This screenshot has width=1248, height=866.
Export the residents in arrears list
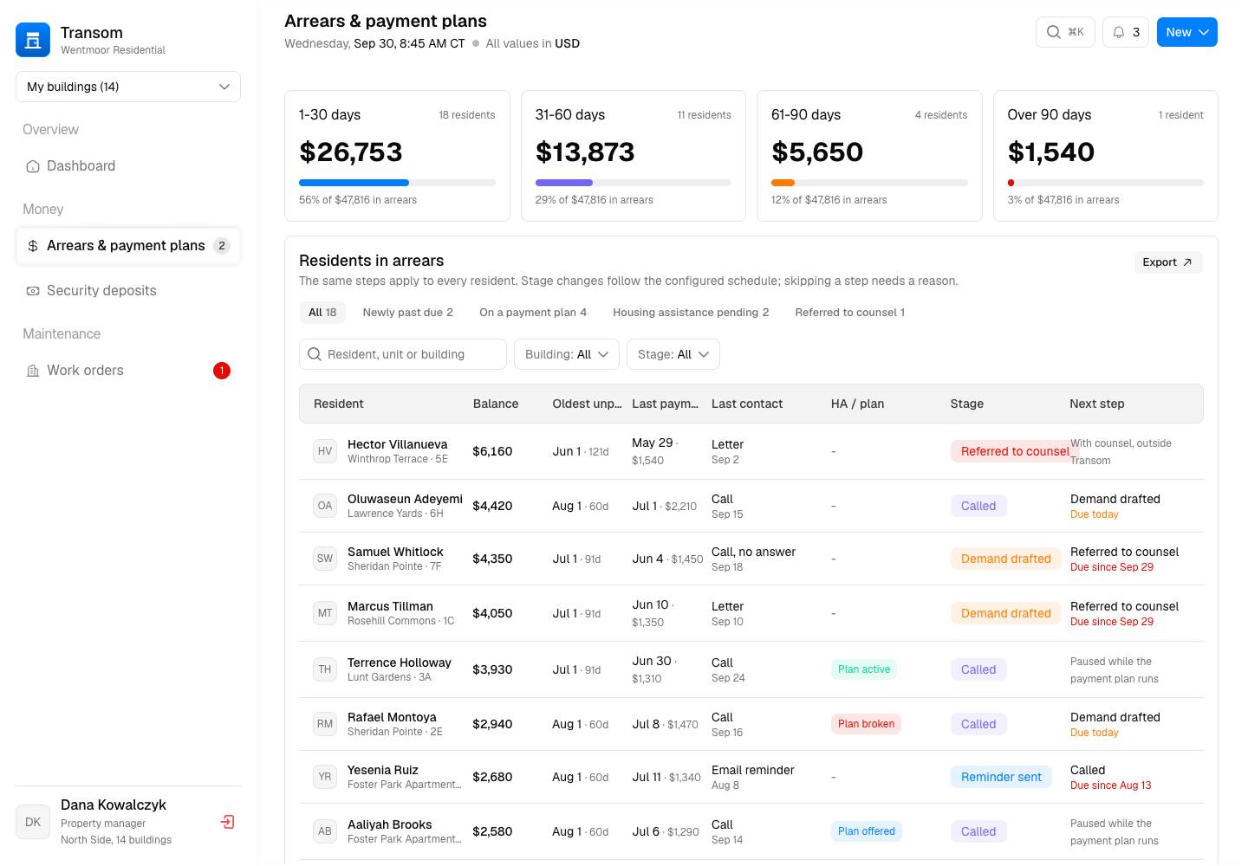pos(1168,262)
